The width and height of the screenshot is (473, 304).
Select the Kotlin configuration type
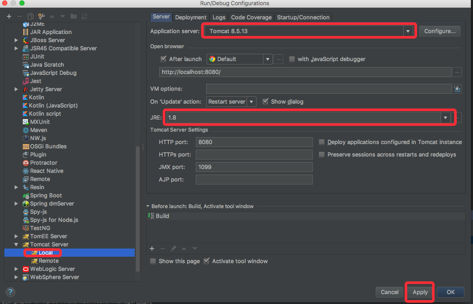click(36, 97)
